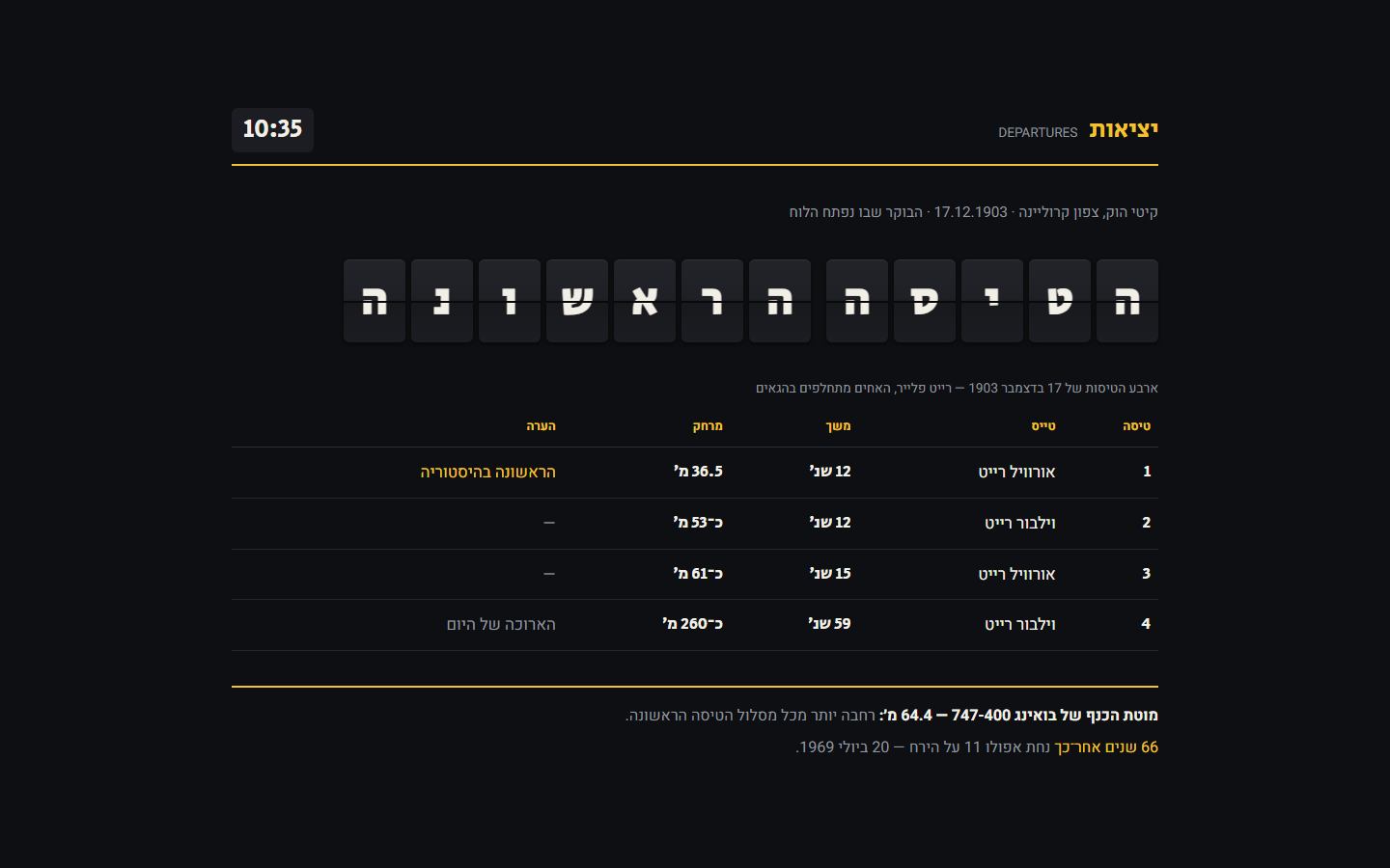
Task: Select the מרחק column header
Action: tap(708, 425)
